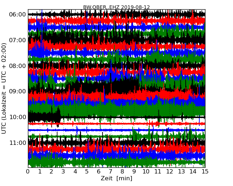Click the x-axis tick label 4
This screenshot has width=233, height=186.
[75, 172]
